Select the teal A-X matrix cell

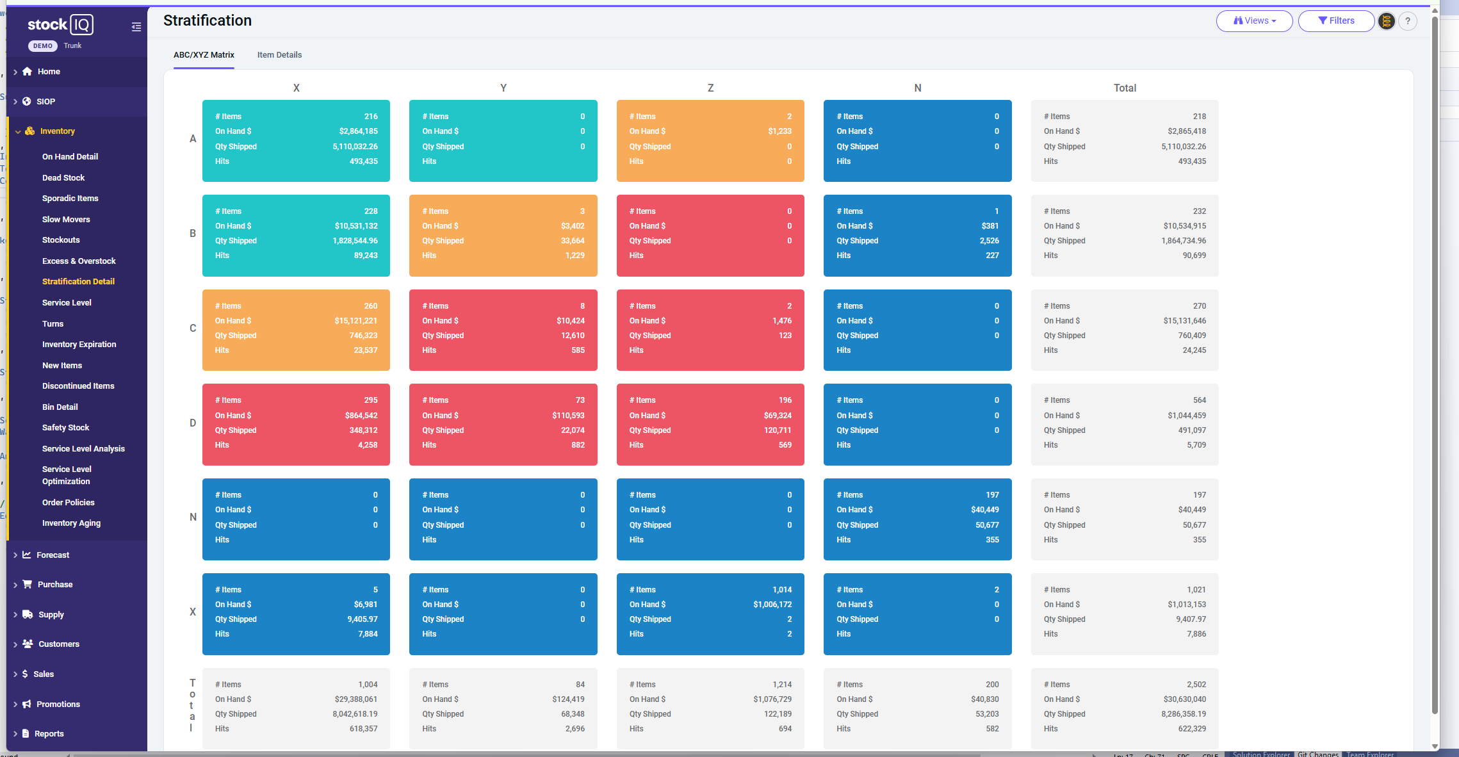(296, 140)
